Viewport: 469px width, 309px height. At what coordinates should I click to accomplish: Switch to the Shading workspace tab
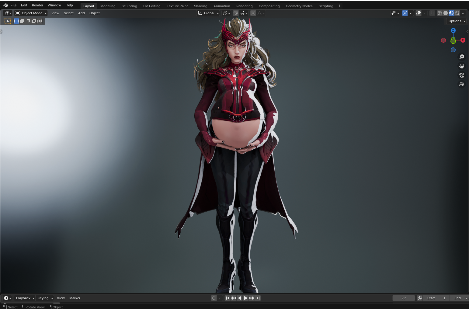[201, 6]
